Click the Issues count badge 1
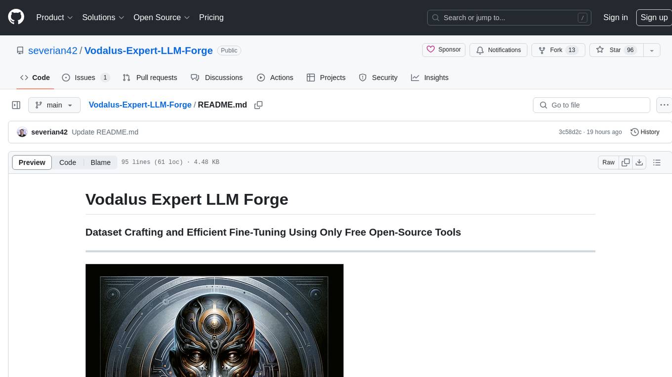Image resolution: width=672 pixels, height=377 pixels. coord(105,77)
